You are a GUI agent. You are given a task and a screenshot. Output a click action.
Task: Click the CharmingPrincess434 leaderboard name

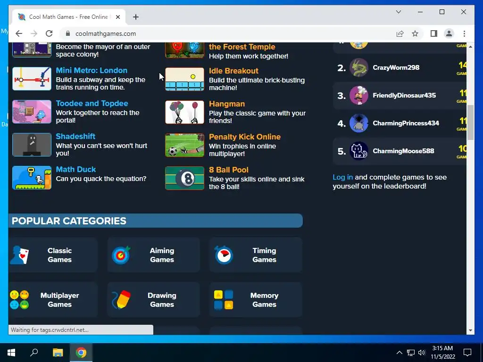pyautogui.click(x=406, y=123)
